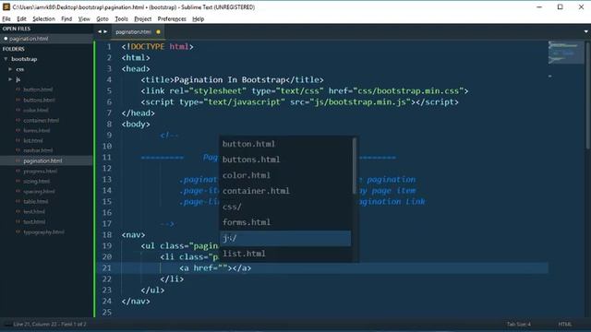
Task: Open the Selection menu
Action: click(43, 18)
